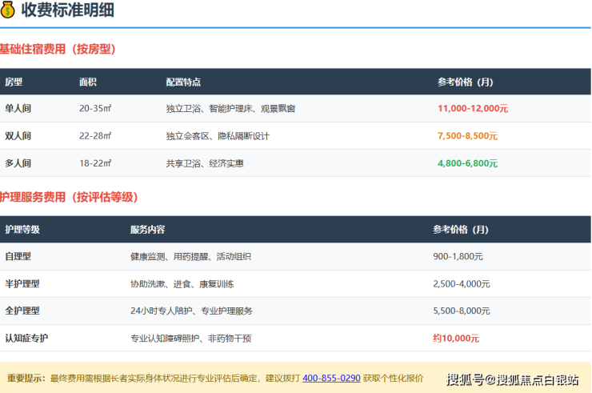592x393 pixels.
Task: Click the green 4,800-6,800元 price
Action: (467, 163)
